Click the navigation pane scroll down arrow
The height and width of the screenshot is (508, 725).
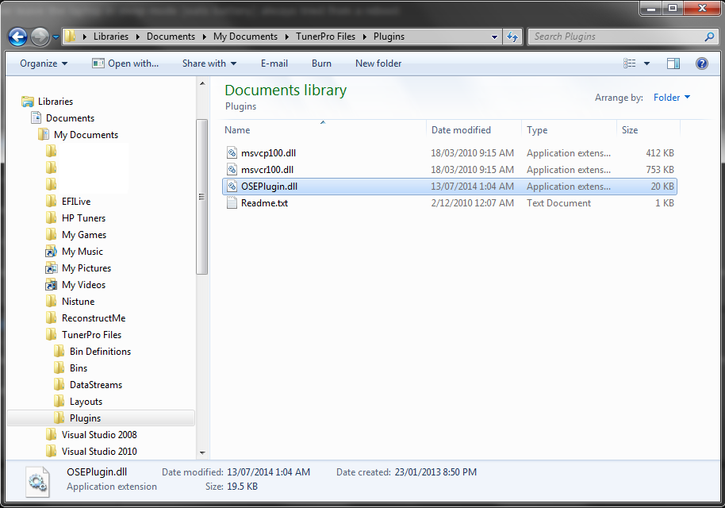202,452
